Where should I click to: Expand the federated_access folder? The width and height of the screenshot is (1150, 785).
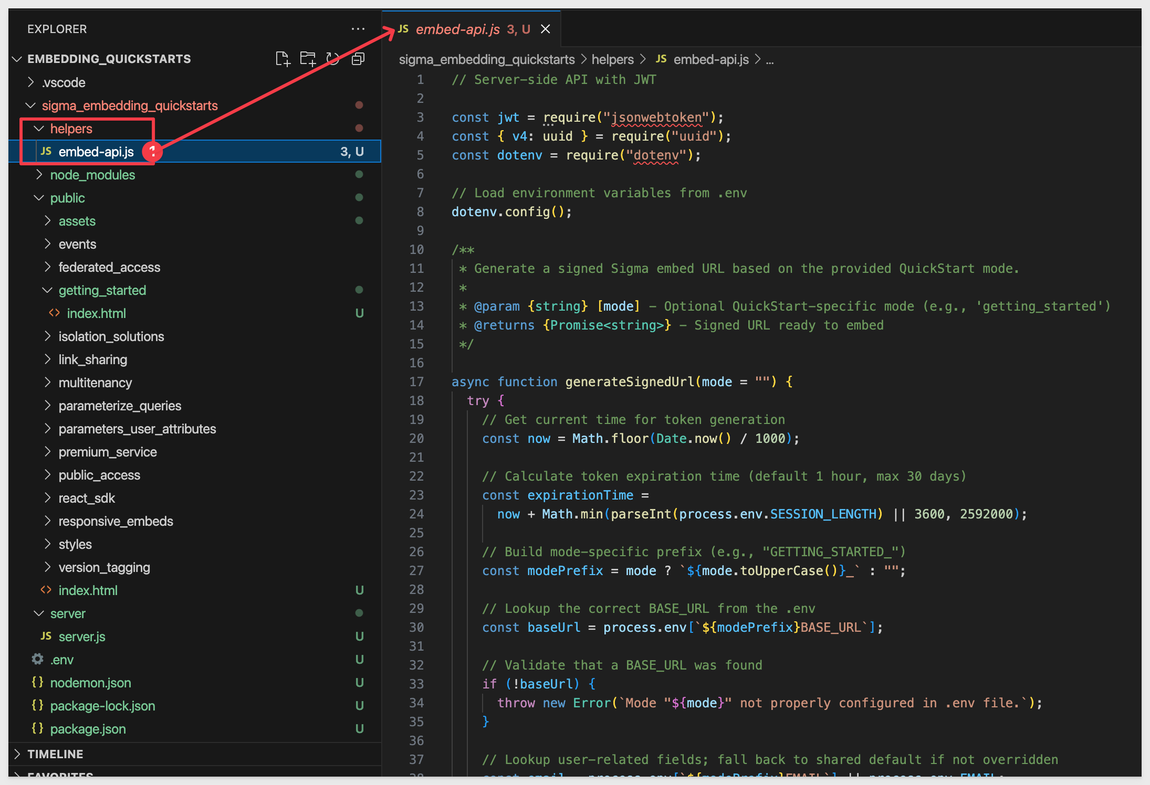point(47,267)
